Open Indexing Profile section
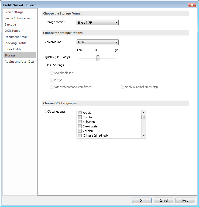Image resolution: width=199 pixels, height=207 pixels. point(15,43)
